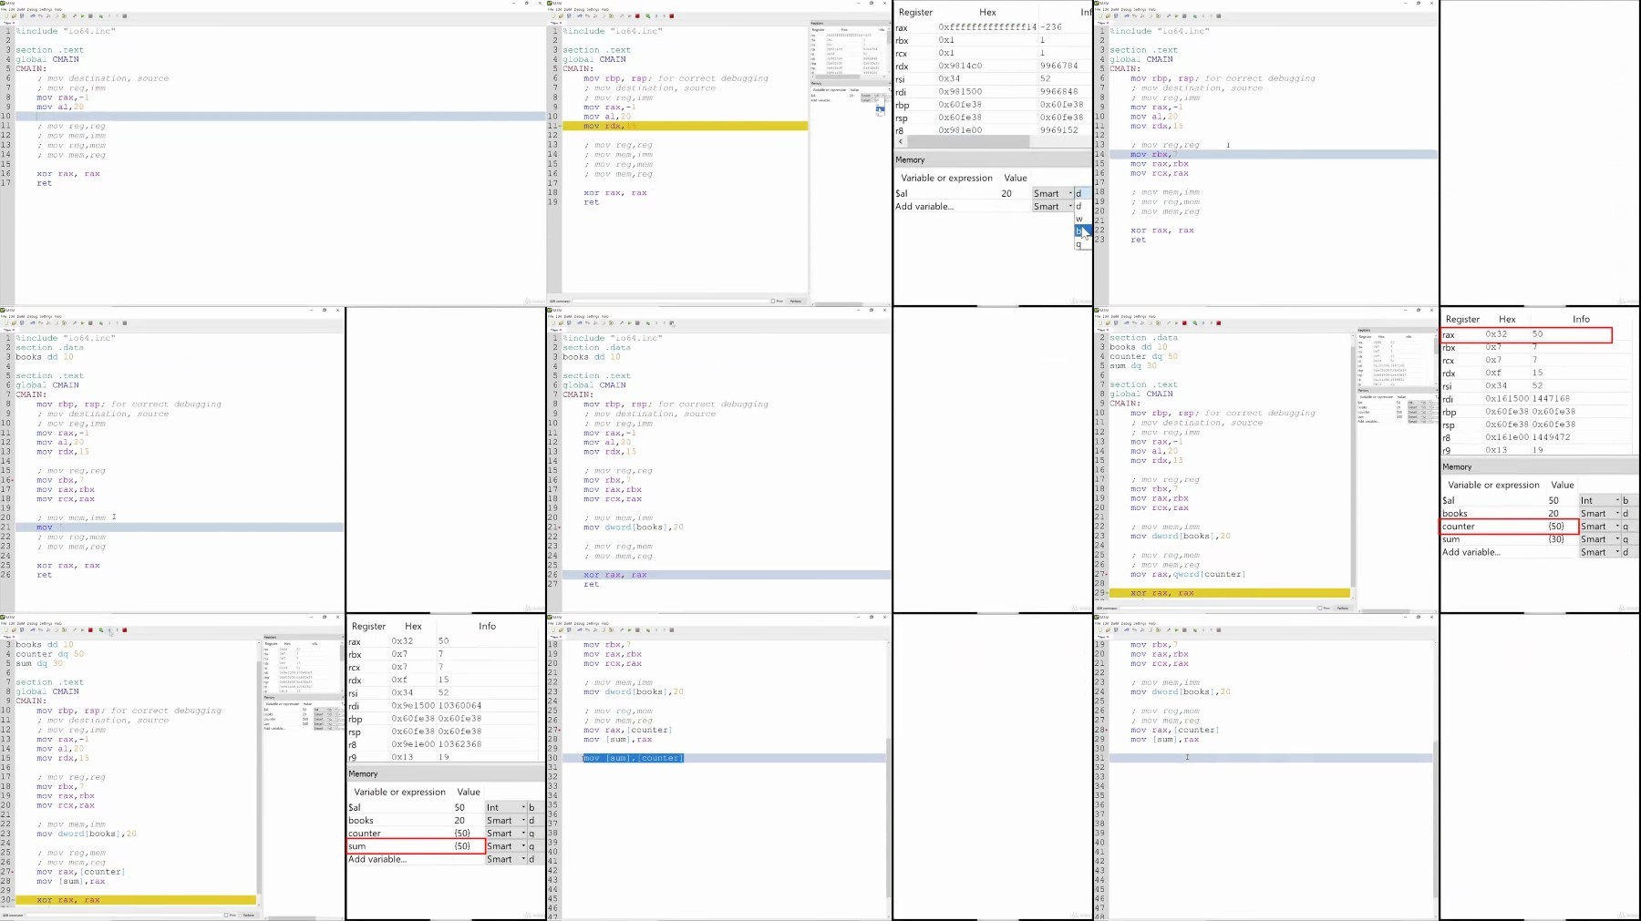
Task: Click Perform button in window debugging mov rdx,15
Action: point(795,301)
